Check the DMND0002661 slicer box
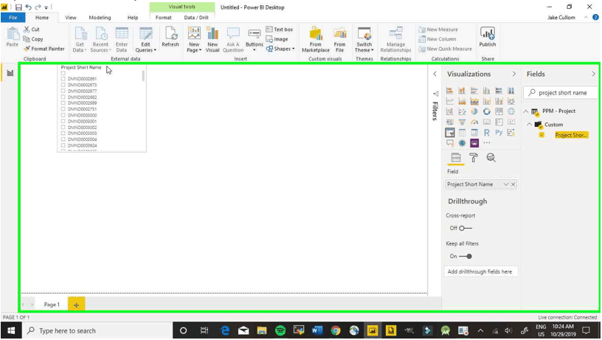This screenshot has height=340, width=602. click(63, 79)
